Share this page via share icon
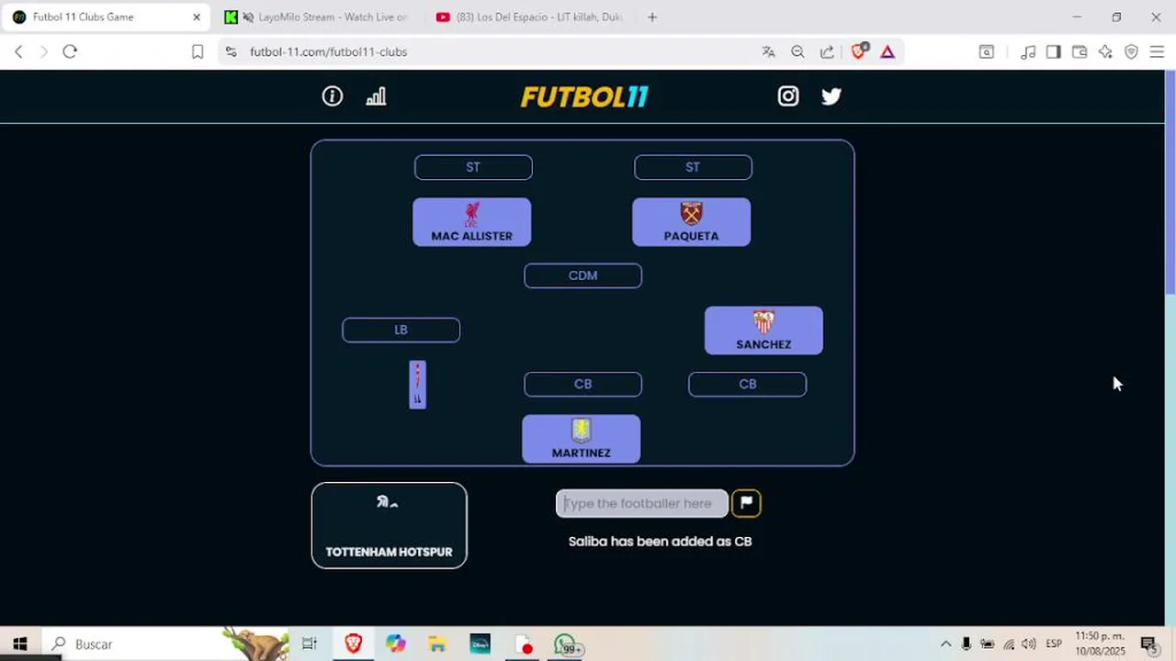 (827, 51)
